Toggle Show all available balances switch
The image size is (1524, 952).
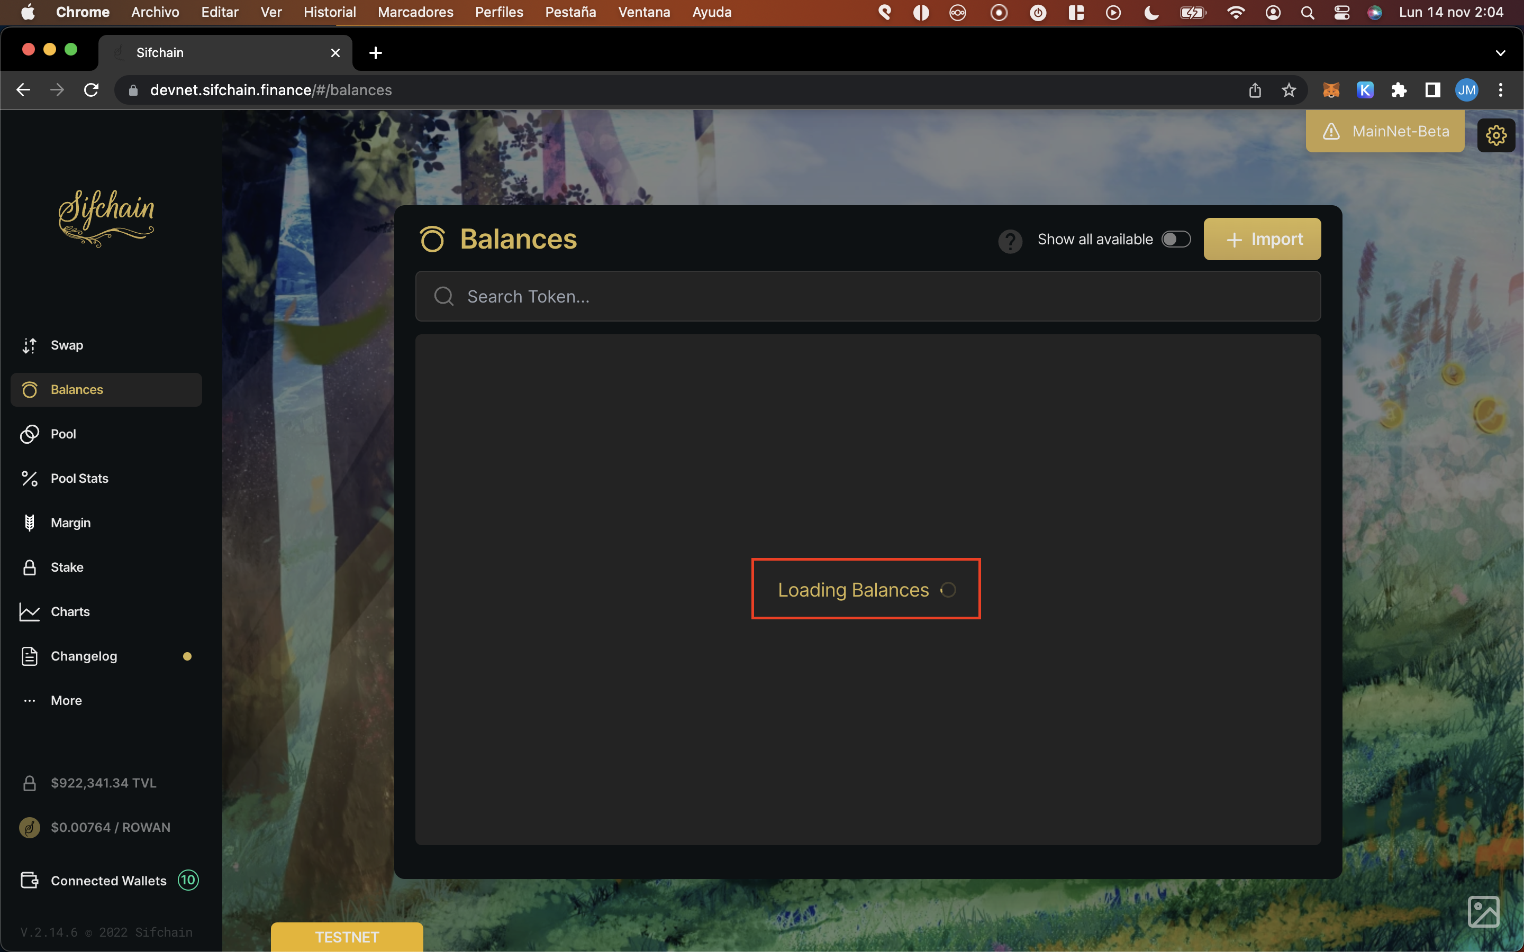[x=1174, y=239]
